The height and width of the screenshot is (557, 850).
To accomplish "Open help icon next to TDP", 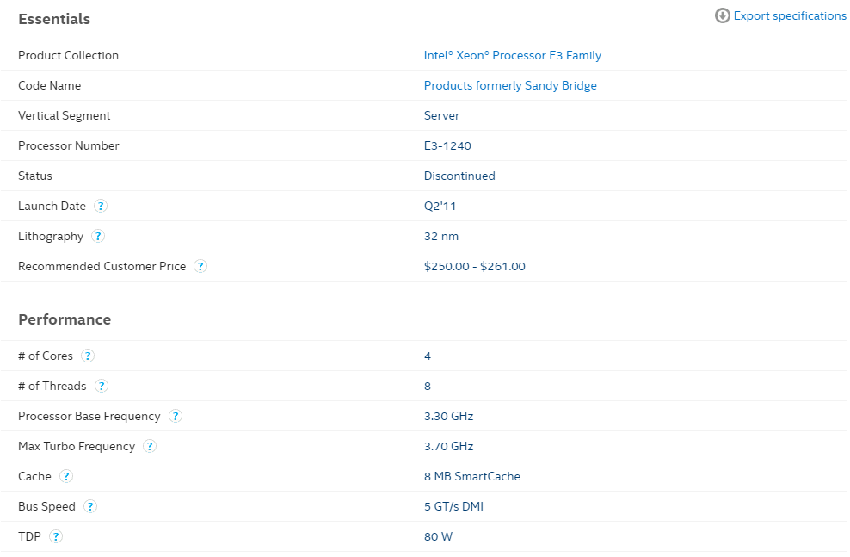I will (56, 536).
